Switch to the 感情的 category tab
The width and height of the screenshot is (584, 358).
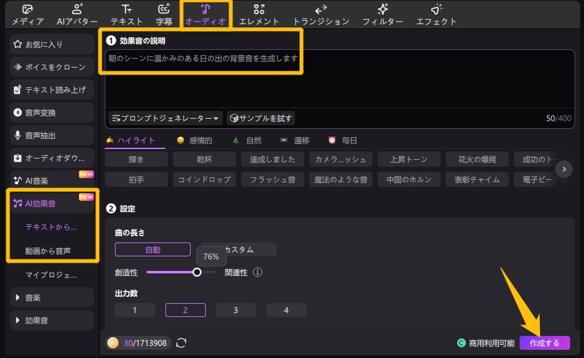(194, 140)
